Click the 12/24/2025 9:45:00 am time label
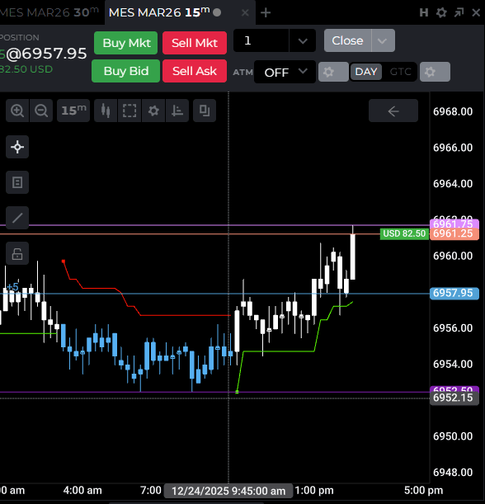 click(228, 491)
